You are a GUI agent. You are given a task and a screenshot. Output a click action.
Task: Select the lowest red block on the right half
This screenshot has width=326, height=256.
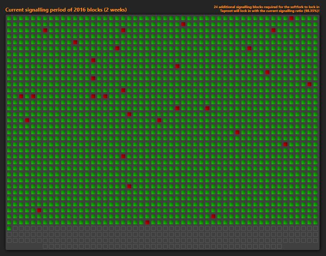click(x=213, y=217)
